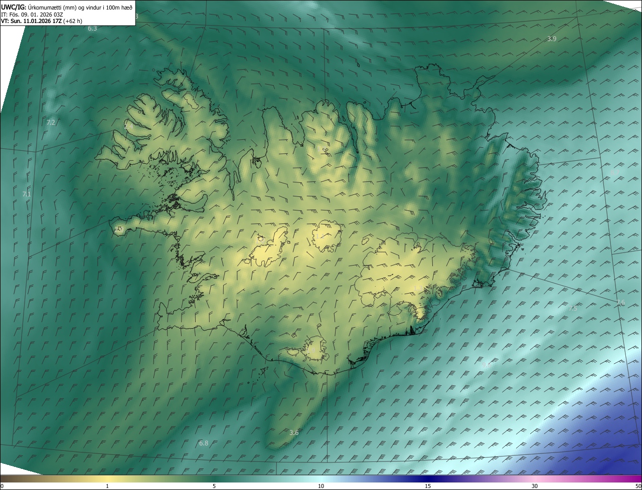This screenshot has height=490, width=642.
Task: Click the 7.6 value label on the map
Action: [620, 302]
